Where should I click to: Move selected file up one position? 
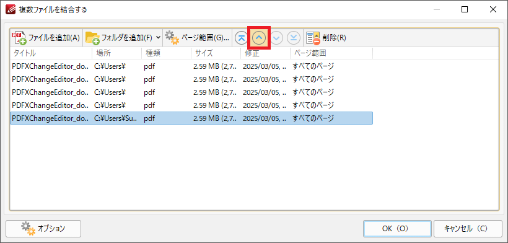point(258,38)
